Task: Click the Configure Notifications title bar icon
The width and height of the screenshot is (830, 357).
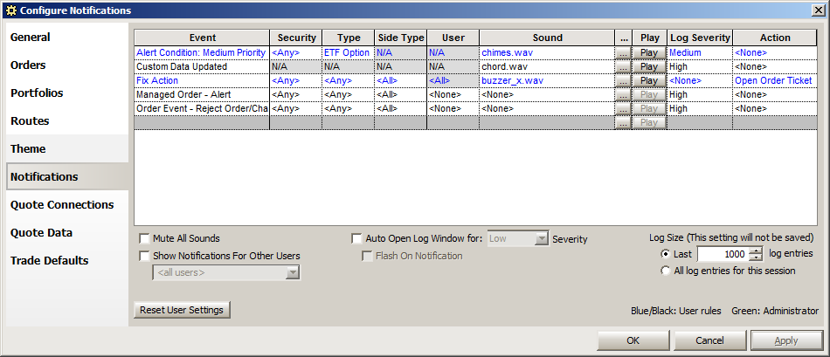Action: tap(11, 10)
